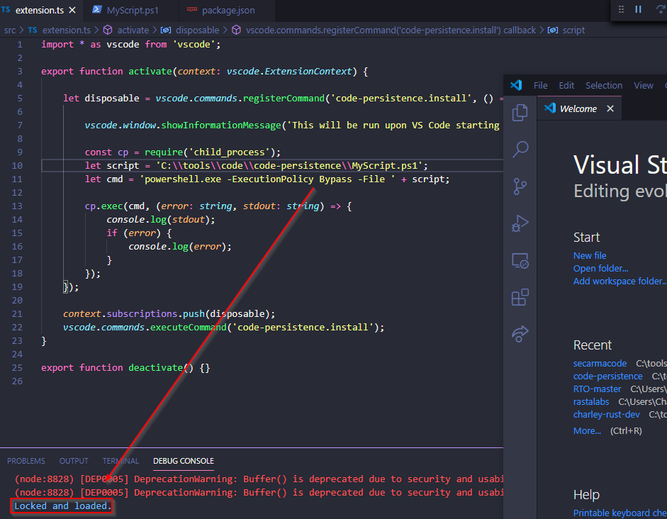Open the activate breadcrumb dropdown
The height and width of the screenshot is (519, 667).
tap(133, 30)
